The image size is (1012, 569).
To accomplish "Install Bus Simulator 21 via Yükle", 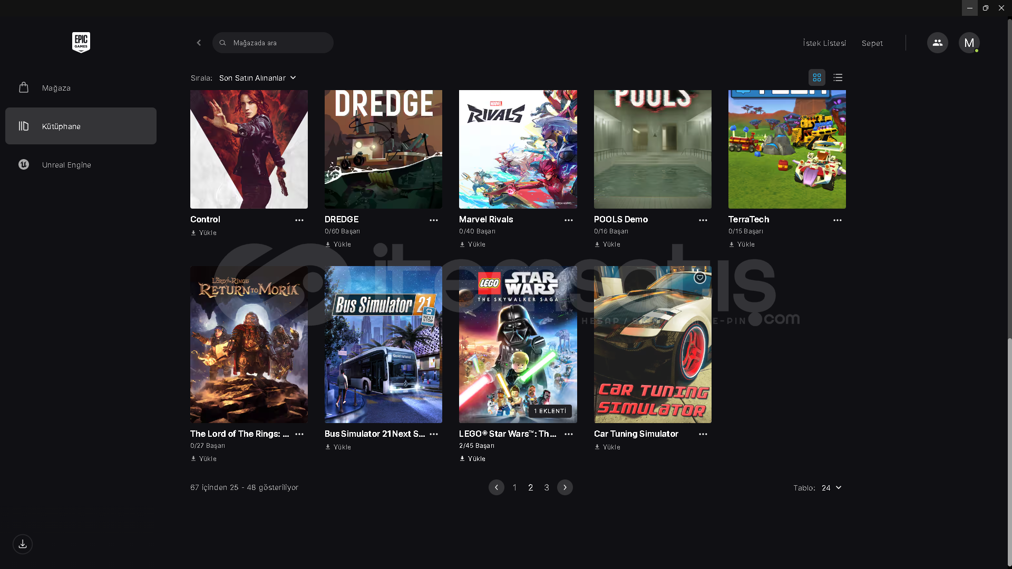I will pyautogui.click(x=338, y=447).
